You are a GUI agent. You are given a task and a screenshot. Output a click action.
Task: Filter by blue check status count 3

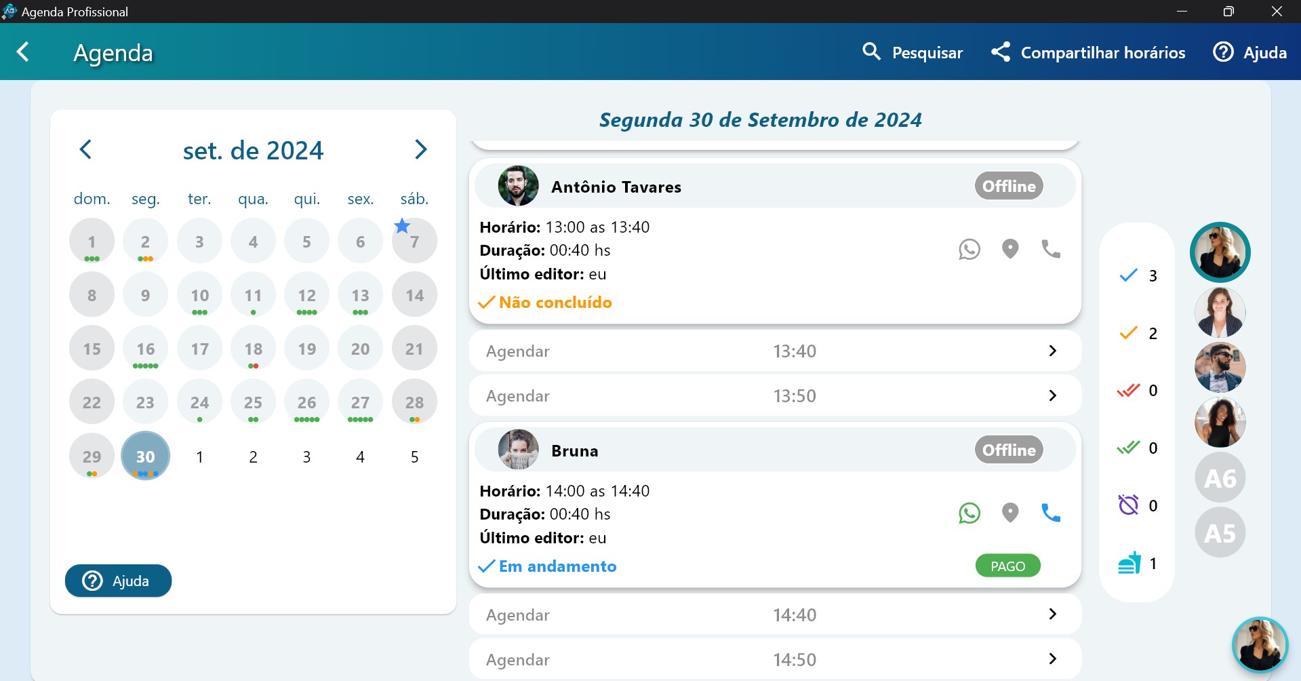(x=1138, y=275)
